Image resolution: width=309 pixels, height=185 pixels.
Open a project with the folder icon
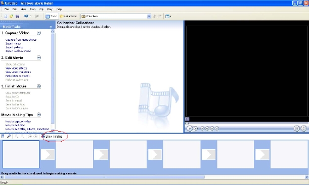pyautogui.click(x=12, y=16)
